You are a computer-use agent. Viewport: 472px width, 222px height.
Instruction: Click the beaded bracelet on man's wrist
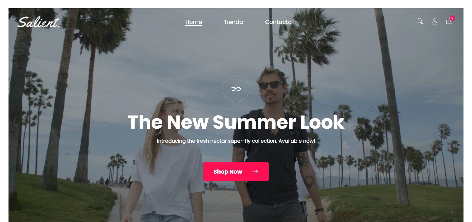(319, 211)
